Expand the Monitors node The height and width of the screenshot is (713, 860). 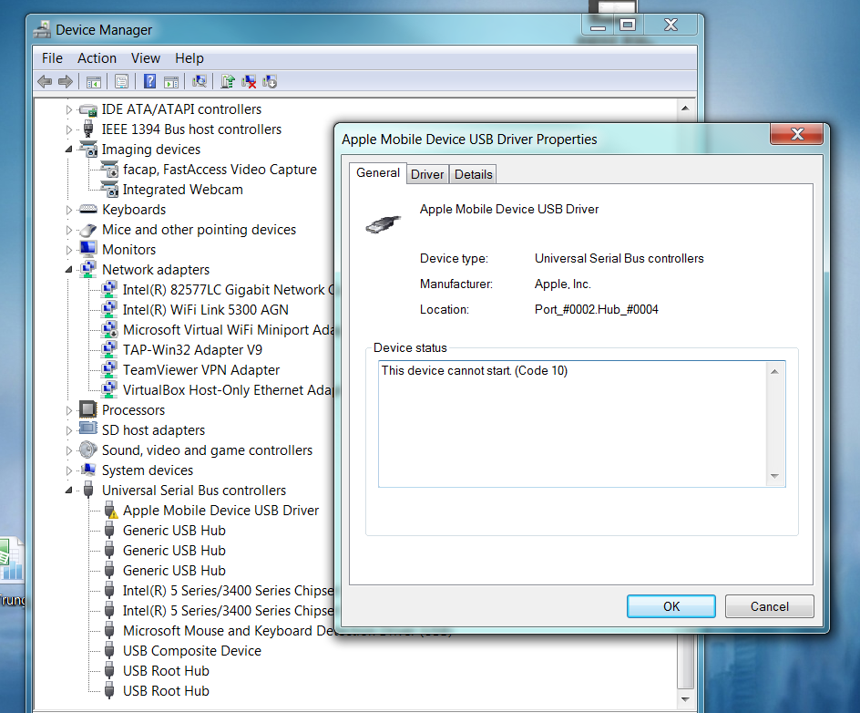tap(68, 250)
